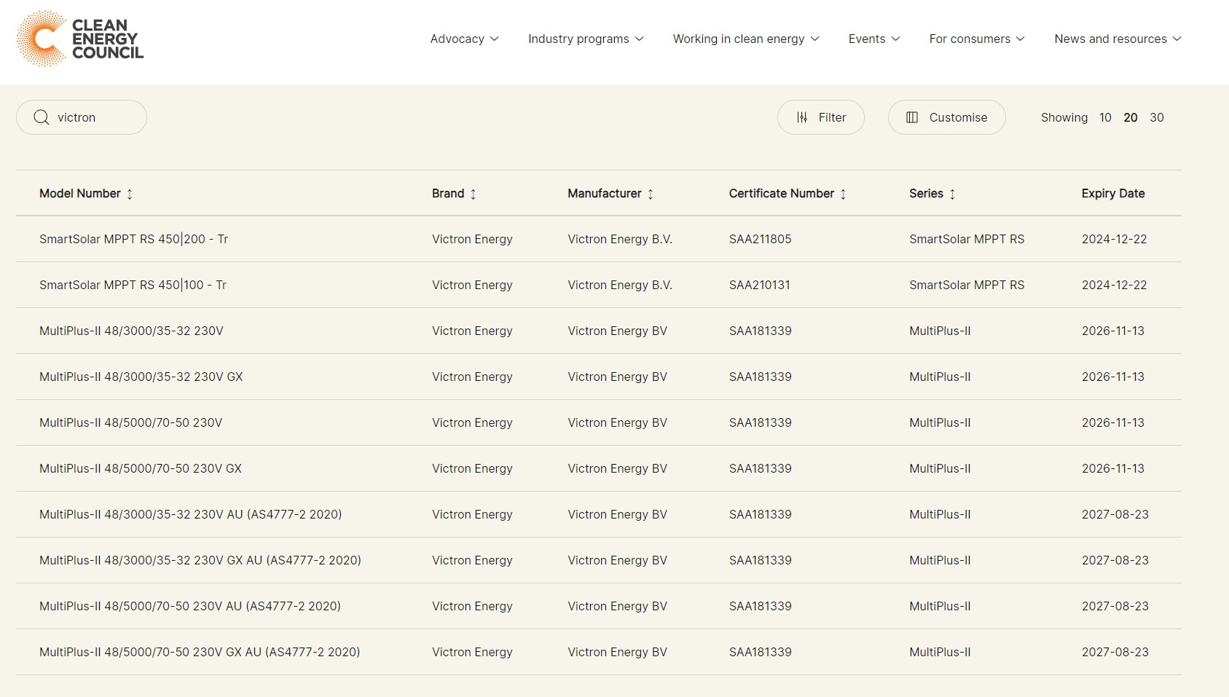
Task: Expand News and resources chevron
Action: (x=1177, y=39)
